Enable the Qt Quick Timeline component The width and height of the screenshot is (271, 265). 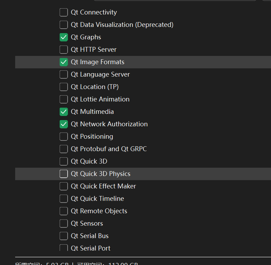click(64, 198)
